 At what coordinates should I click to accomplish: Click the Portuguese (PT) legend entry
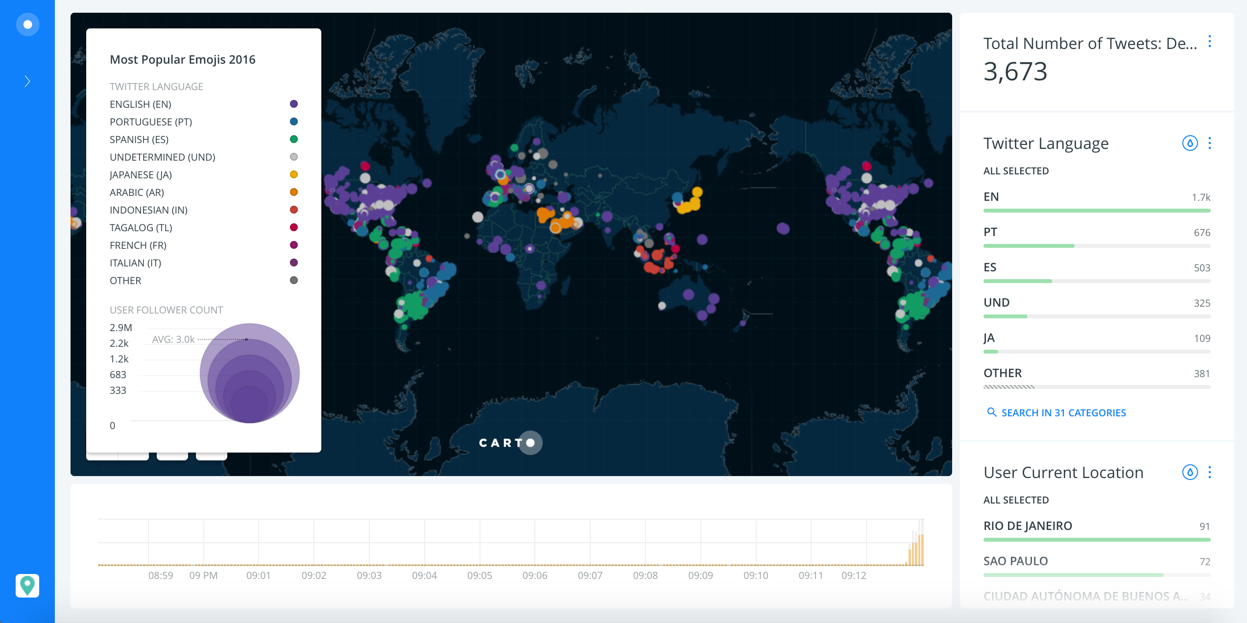pos(151,122)
